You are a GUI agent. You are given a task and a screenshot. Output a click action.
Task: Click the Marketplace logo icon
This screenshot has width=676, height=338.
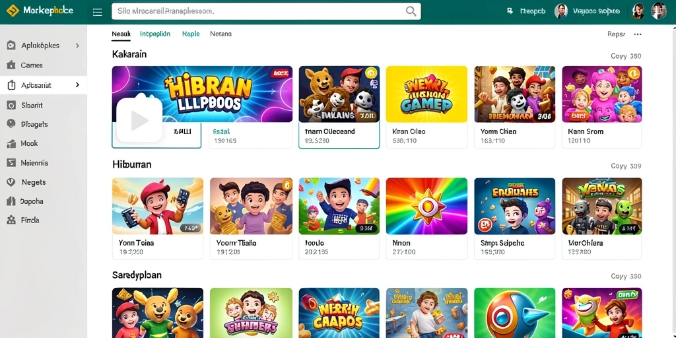(13, 11)
